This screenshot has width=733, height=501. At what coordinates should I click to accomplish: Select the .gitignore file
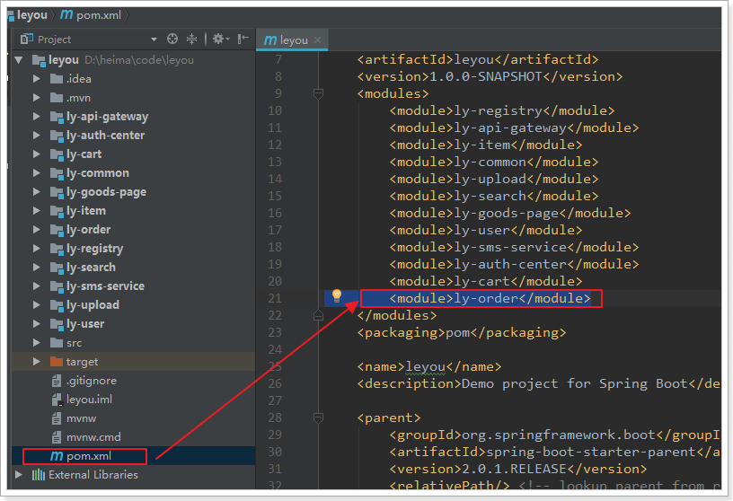click(91, 381)
